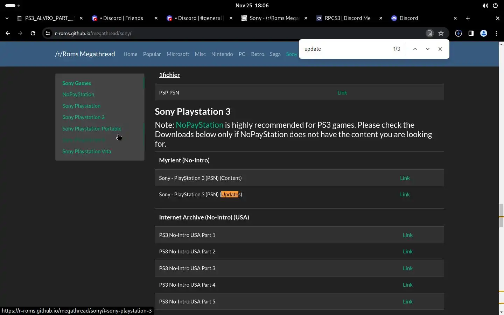Open the /r/Roms Megathread site title

85,54
